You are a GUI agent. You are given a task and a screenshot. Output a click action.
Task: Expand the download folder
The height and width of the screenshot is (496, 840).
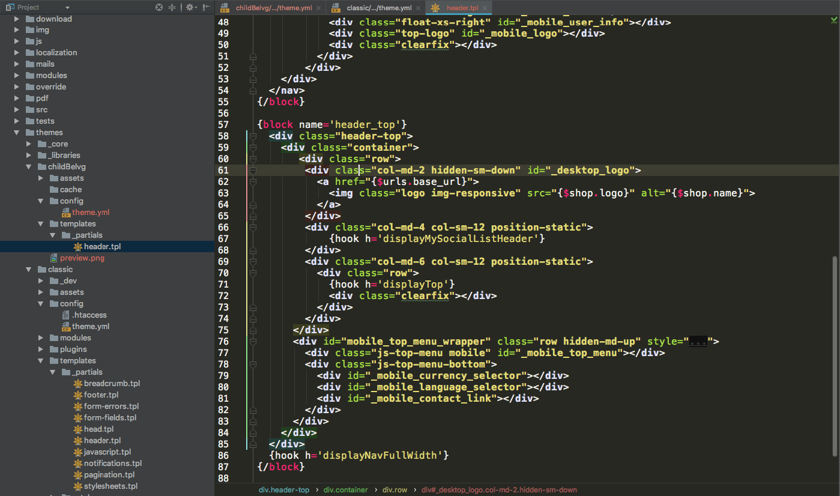pyautogui.click(x=17, y=19)
